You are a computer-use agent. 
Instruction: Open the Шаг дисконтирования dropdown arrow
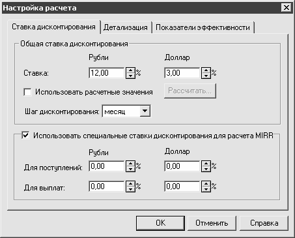pyautogui.click(x=145, y=111)
